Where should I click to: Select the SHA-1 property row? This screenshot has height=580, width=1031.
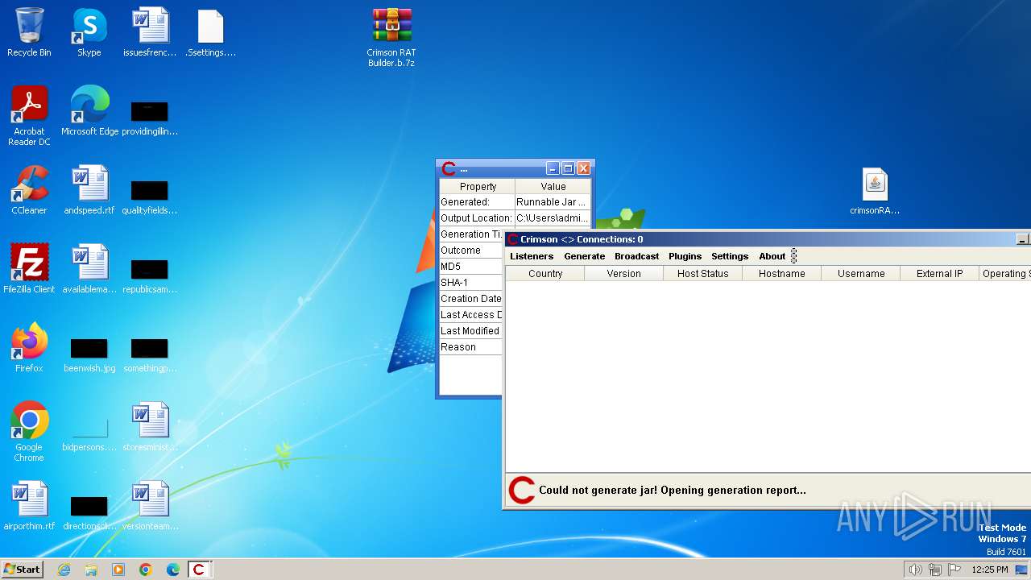point(471,283)
